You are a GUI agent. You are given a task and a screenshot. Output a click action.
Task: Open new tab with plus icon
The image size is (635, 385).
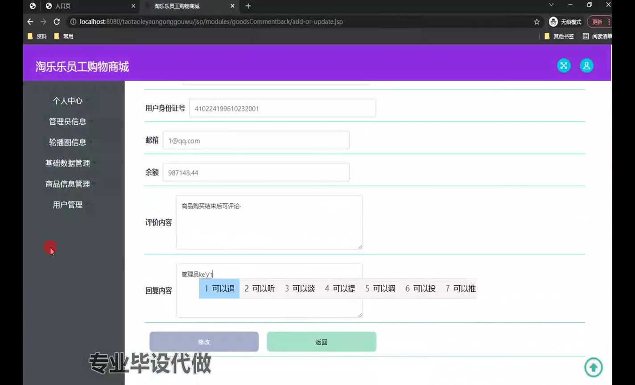coord(248,6)
